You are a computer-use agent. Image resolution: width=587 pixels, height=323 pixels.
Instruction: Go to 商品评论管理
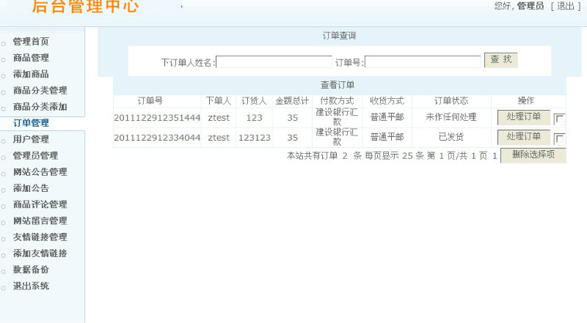point(40,204)
